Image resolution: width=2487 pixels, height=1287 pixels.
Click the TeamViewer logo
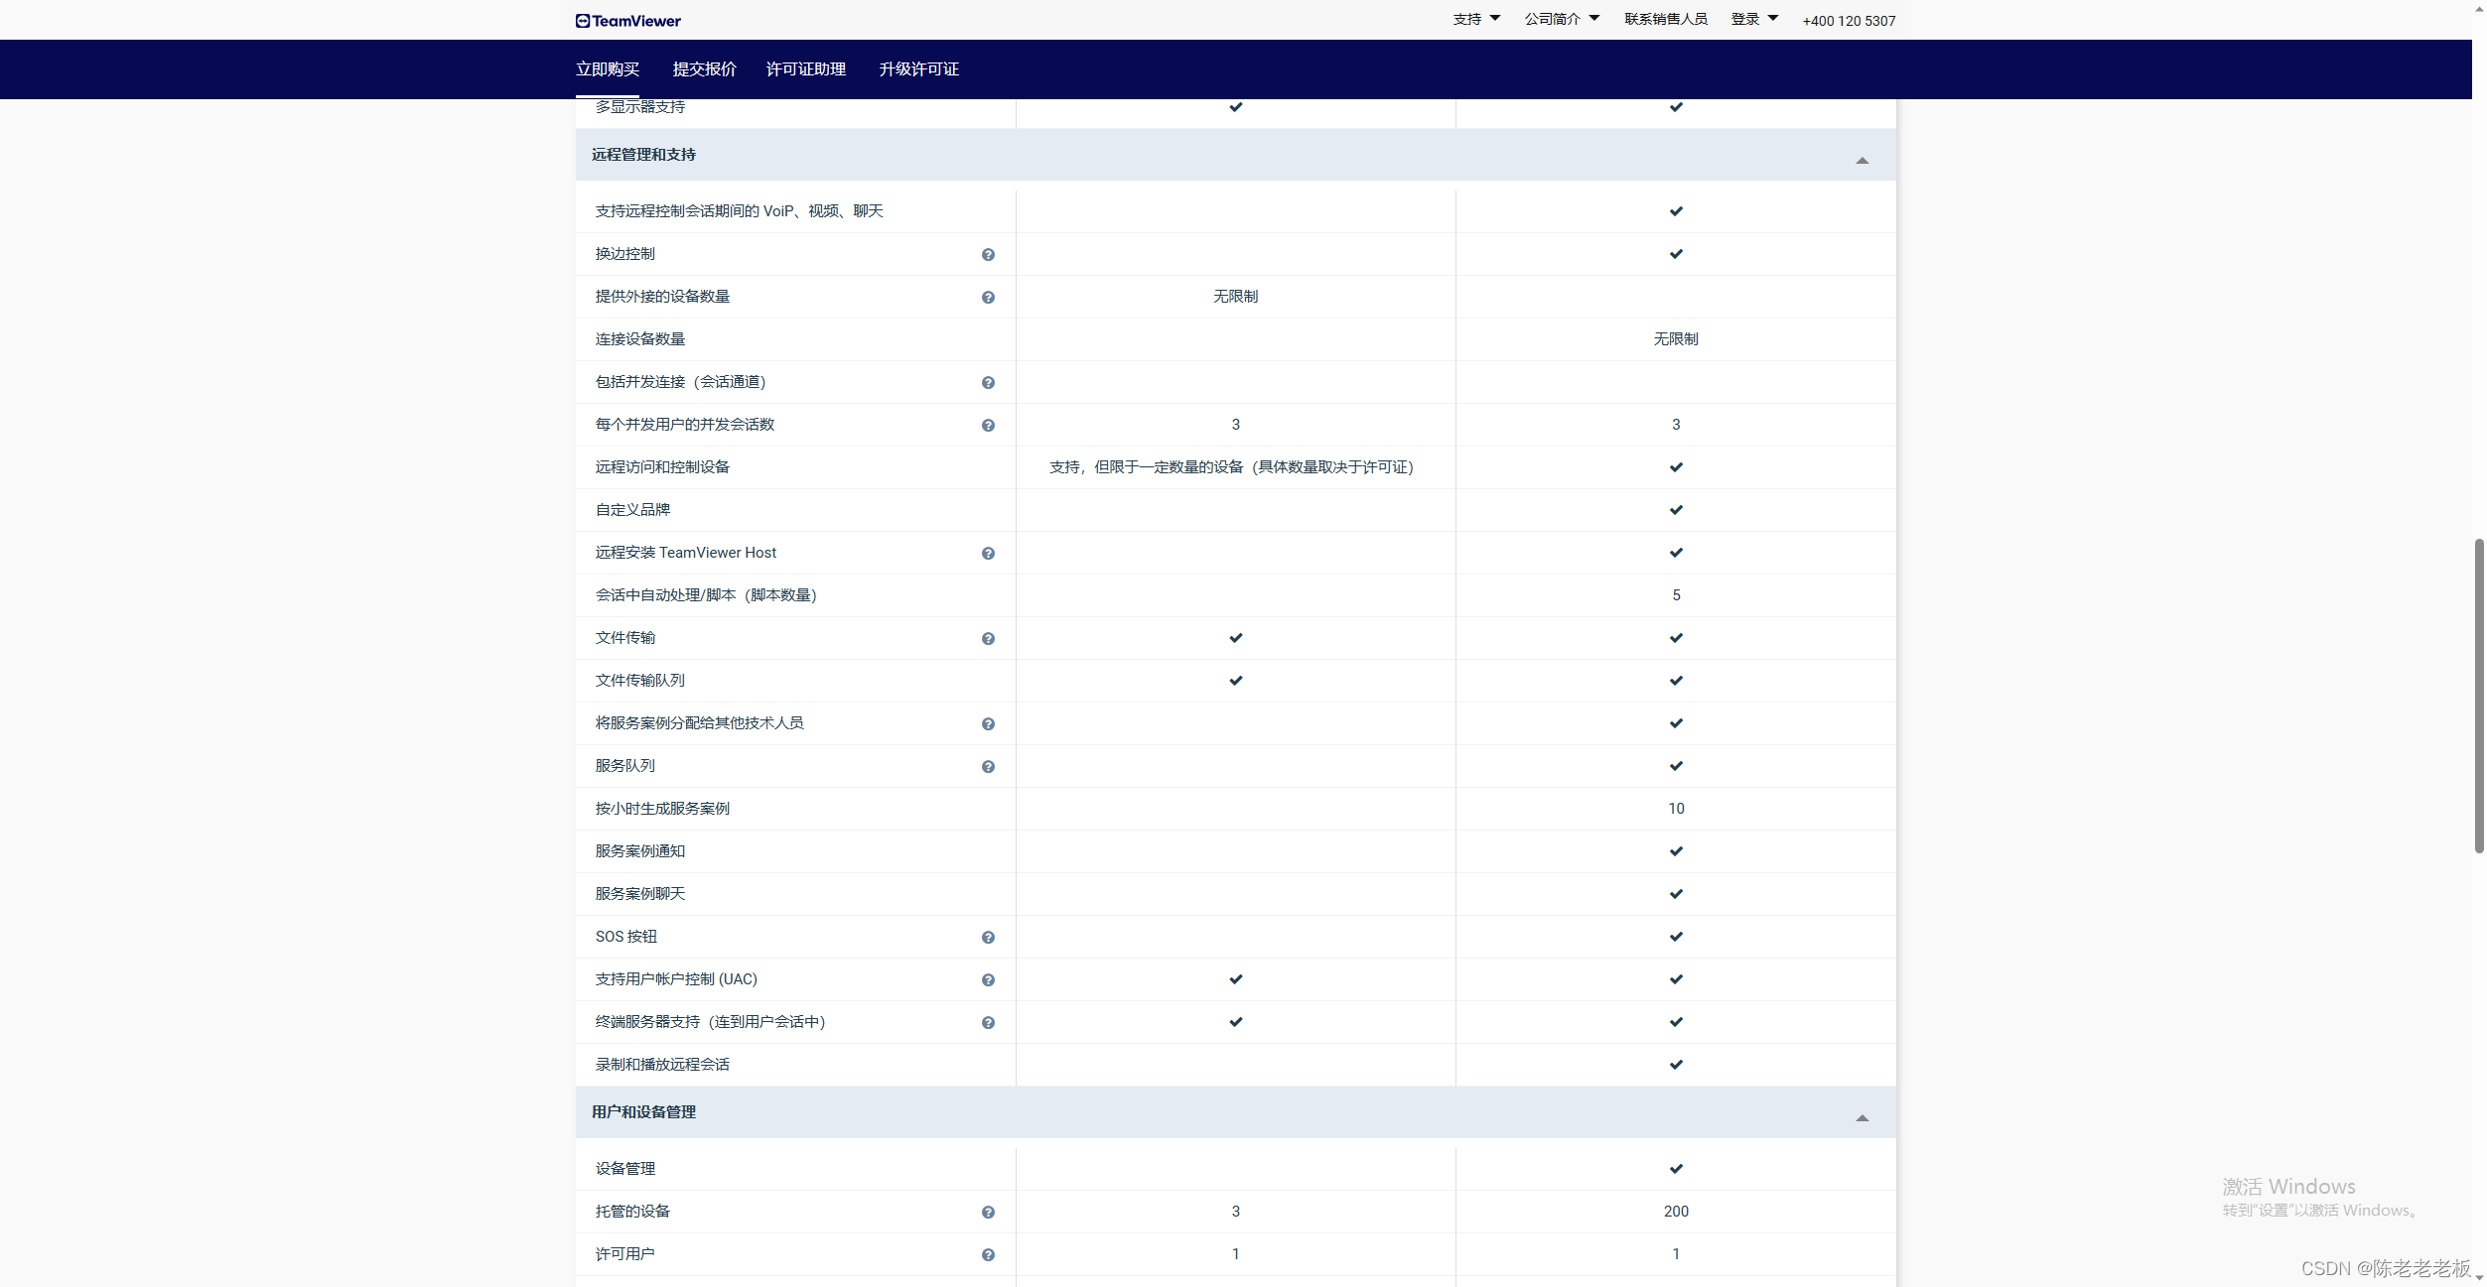point(628,21)
